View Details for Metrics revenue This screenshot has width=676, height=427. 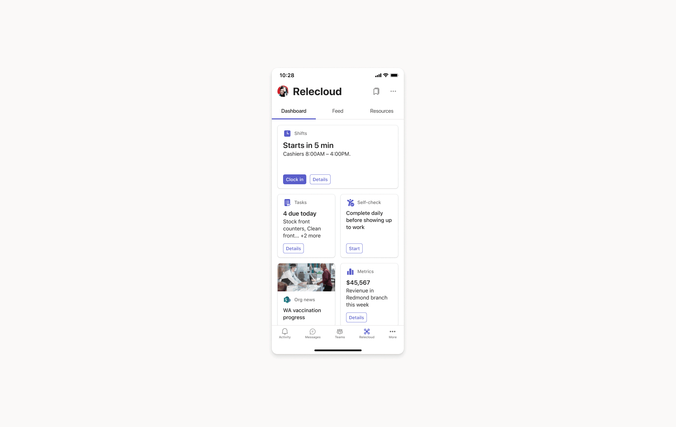coord(356,317)
